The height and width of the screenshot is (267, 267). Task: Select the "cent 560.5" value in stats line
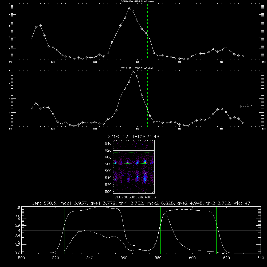pos(44,203)
